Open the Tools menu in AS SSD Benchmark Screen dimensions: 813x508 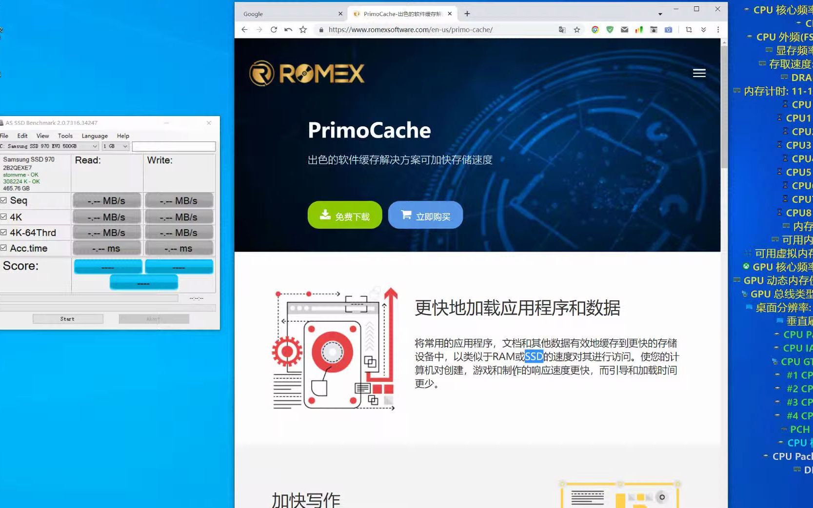click(x=65, y=136)
